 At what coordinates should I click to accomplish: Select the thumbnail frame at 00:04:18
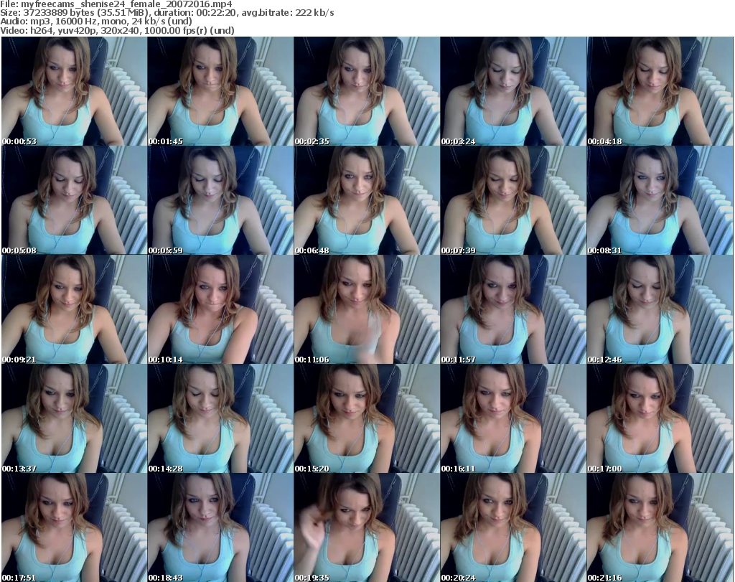[660, 91]
